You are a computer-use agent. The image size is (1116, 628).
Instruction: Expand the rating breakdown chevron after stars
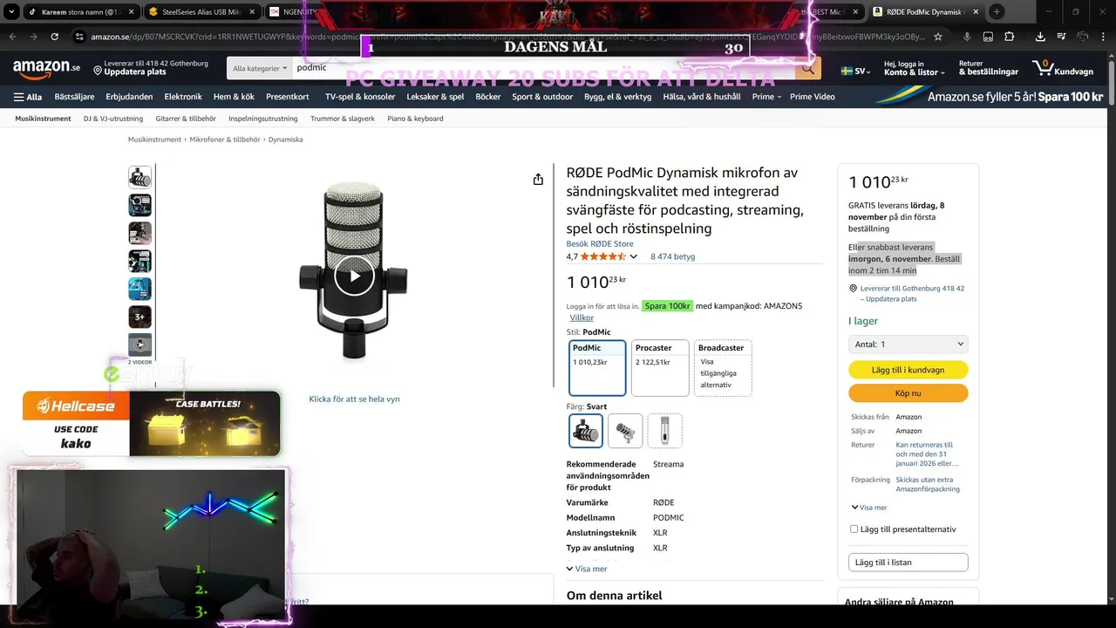(x=633, y=256)
